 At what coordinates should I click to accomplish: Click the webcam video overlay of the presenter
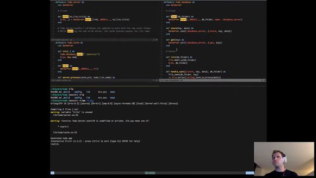tap(284, 159)
